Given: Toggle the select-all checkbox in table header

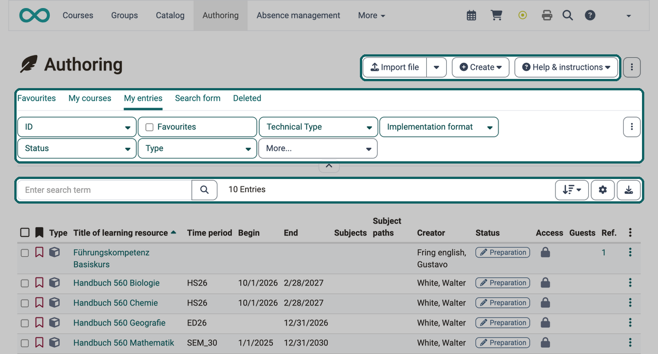Looking at the screenshot, I should 25,232.
